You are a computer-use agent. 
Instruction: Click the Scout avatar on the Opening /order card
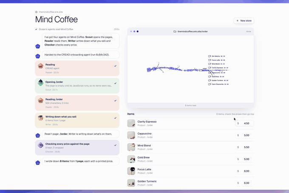[40, 83]
